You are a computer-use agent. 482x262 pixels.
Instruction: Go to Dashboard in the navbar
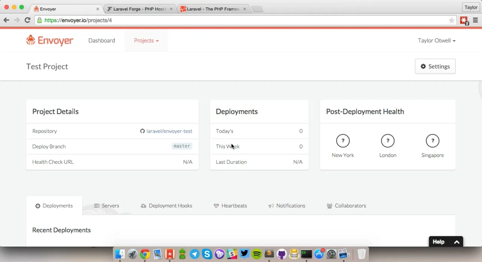click(x=102, y=41)
